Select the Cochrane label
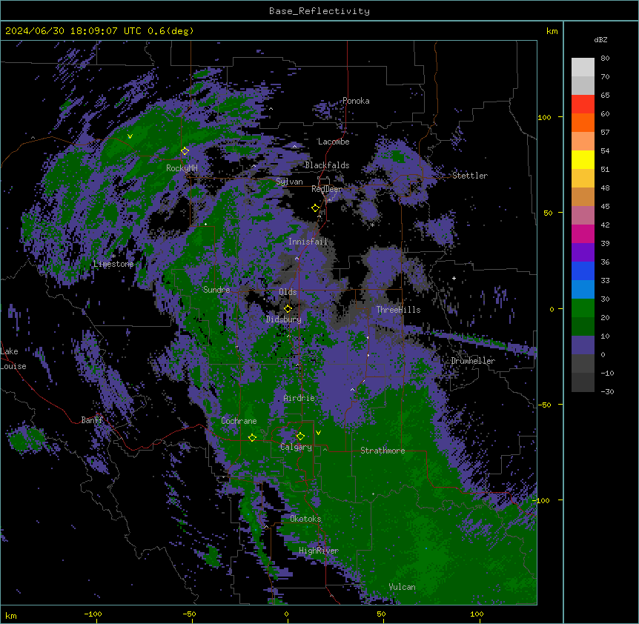Screen dimensions: 639x624 click(x=239, y=421)
